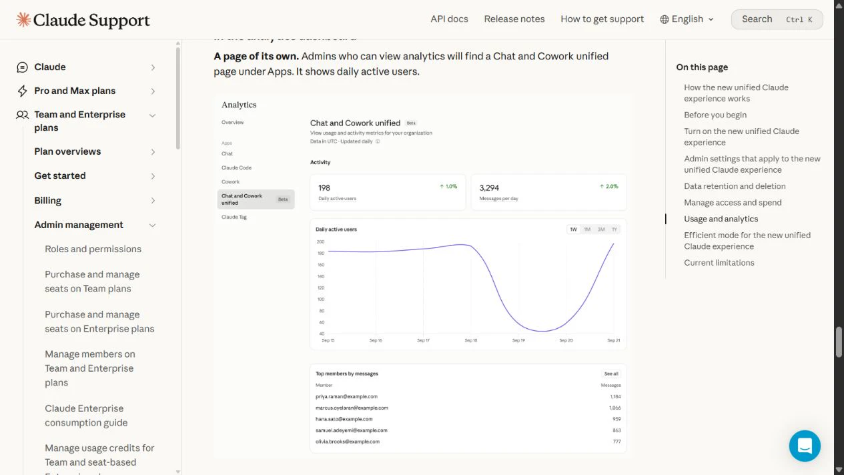Click the Claude Support starburst logo
The image size is (844, 475).
coord(23,19)
